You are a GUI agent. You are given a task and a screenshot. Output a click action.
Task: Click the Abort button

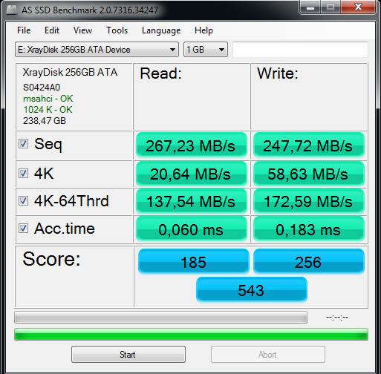(268, 354)
